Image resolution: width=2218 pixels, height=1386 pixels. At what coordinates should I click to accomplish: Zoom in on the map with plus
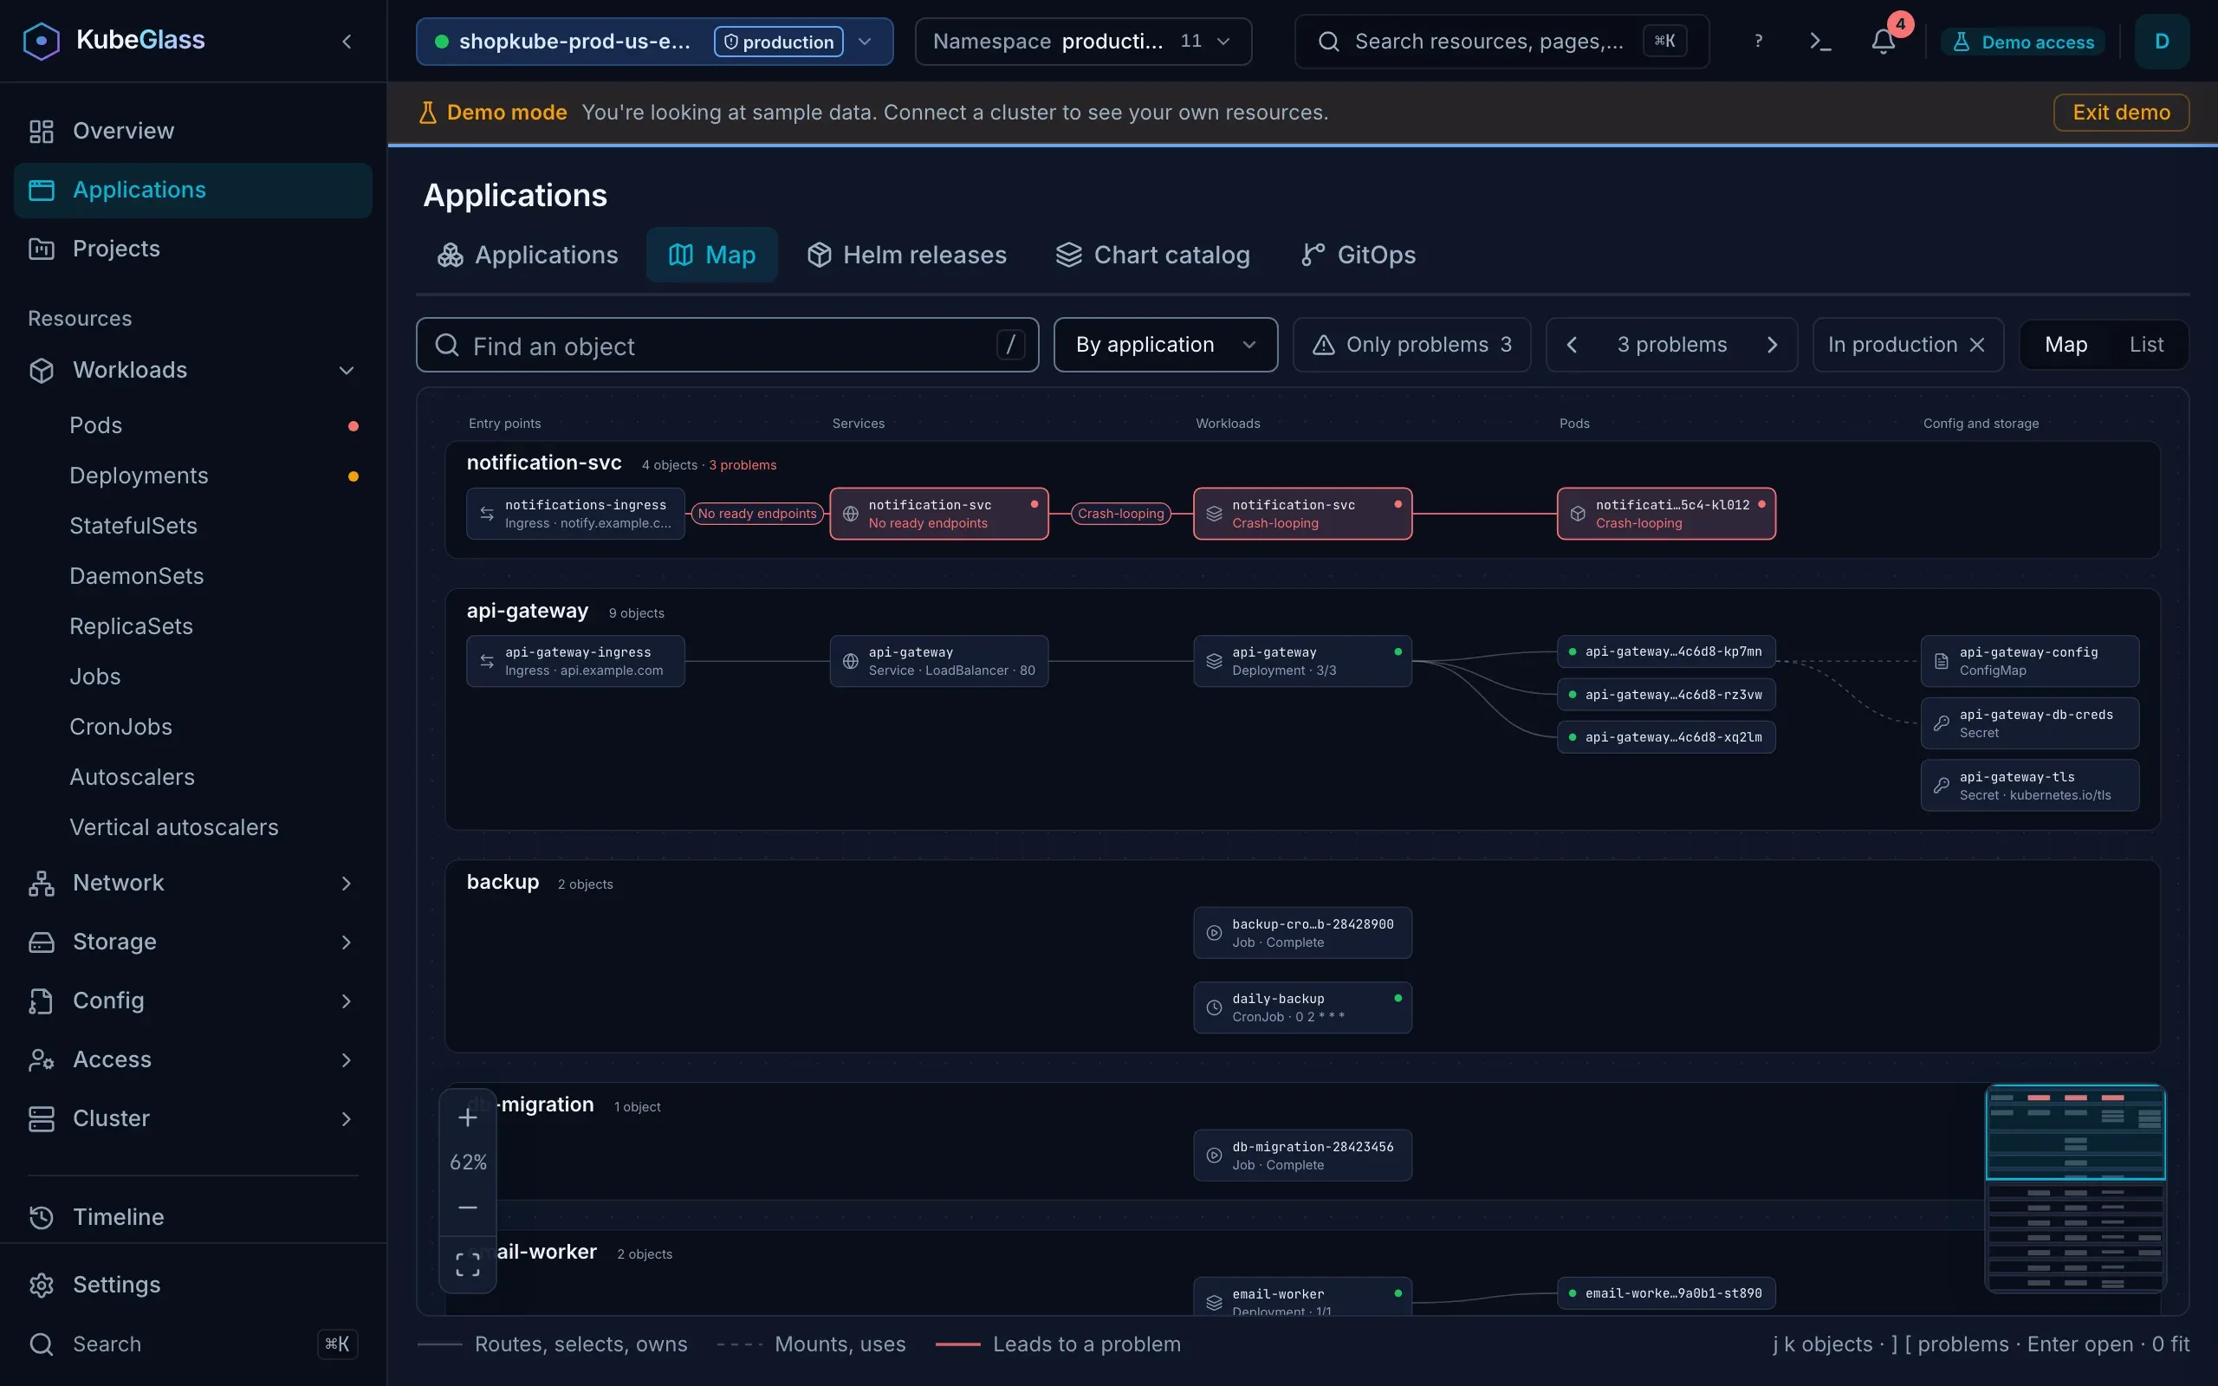click(x=468, y=1117)
